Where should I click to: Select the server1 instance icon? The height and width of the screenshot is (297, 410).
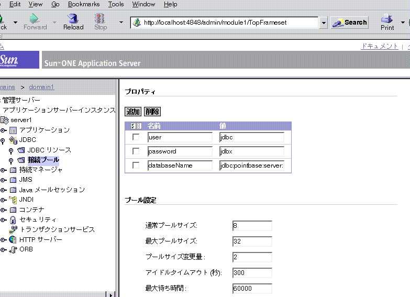click(5, 120)
